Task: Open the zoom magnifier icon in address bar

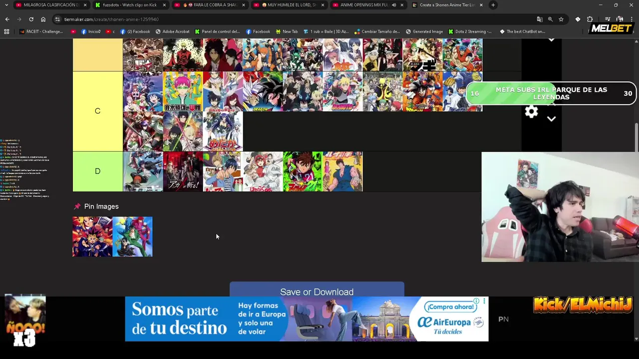Action: pos(550,19)
